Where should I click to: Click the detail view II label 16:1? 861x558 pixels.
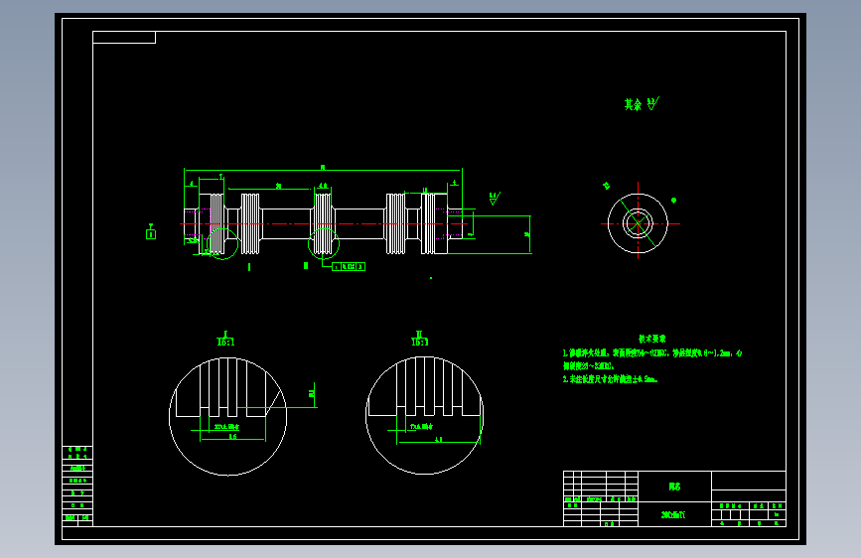(x=419, y=339)
